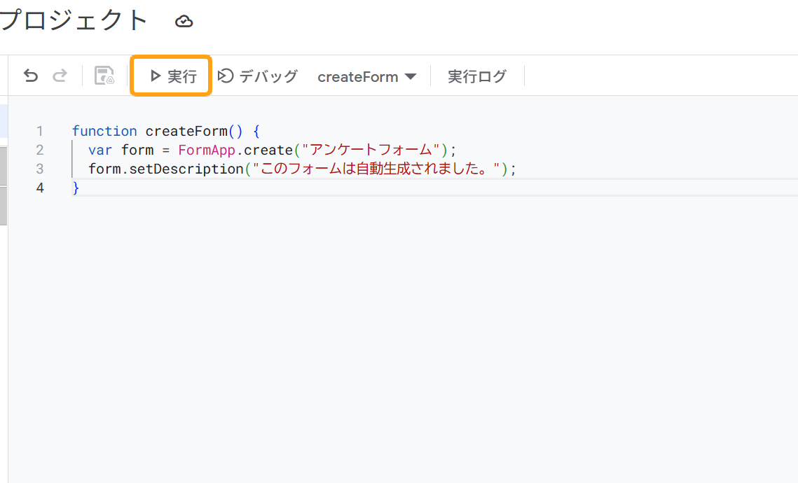Screen dimensions: 798x483
Task: Click the "アンケートフォーム" string
Action: tap(371, 150)
